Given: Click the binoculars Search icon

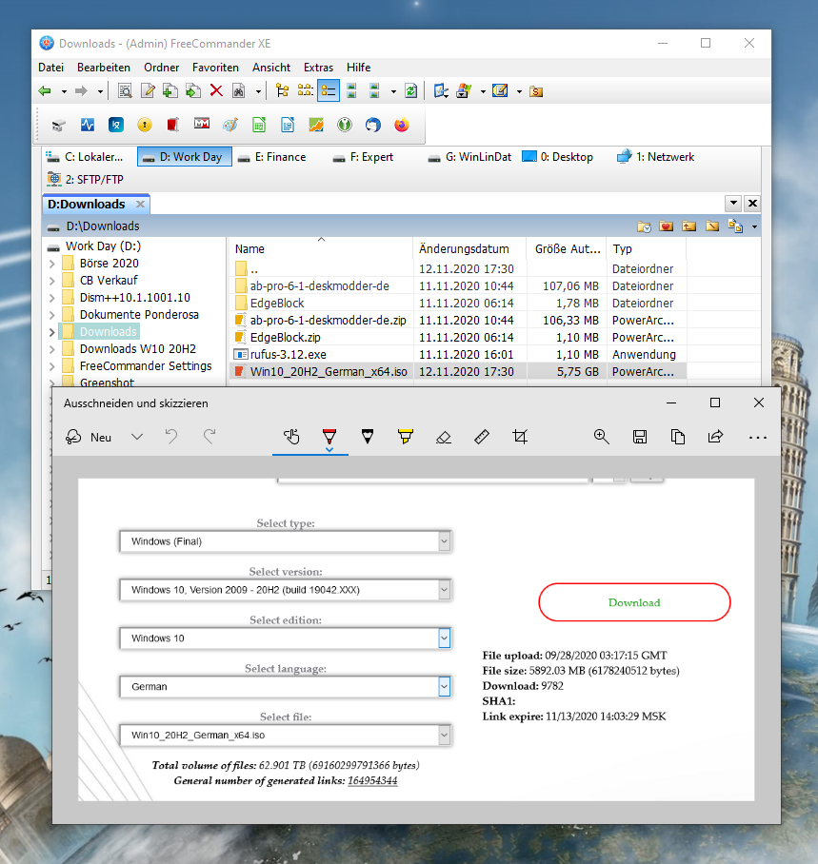Looking at the screenshot, I should click(x=239, y=91).
